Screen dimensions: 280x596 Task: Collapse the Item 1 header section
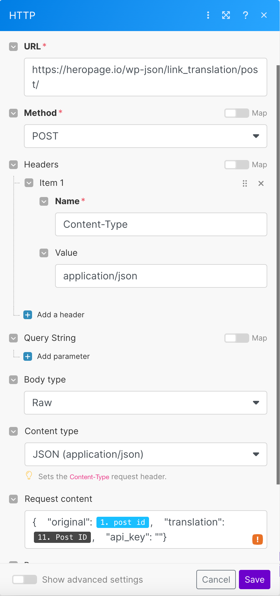coord(29,183)
